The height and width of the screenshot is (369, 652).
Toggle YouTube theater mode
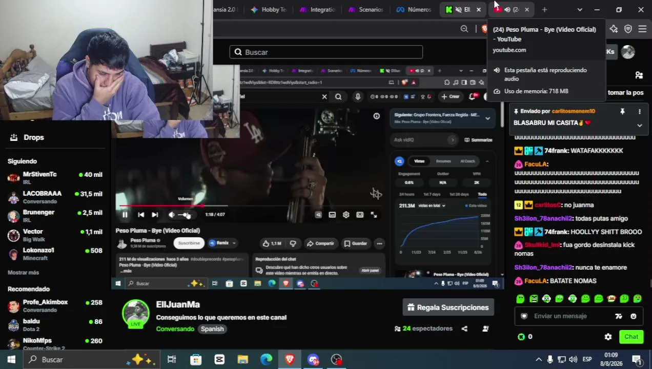pyautogui.click(x=360, y=215)
